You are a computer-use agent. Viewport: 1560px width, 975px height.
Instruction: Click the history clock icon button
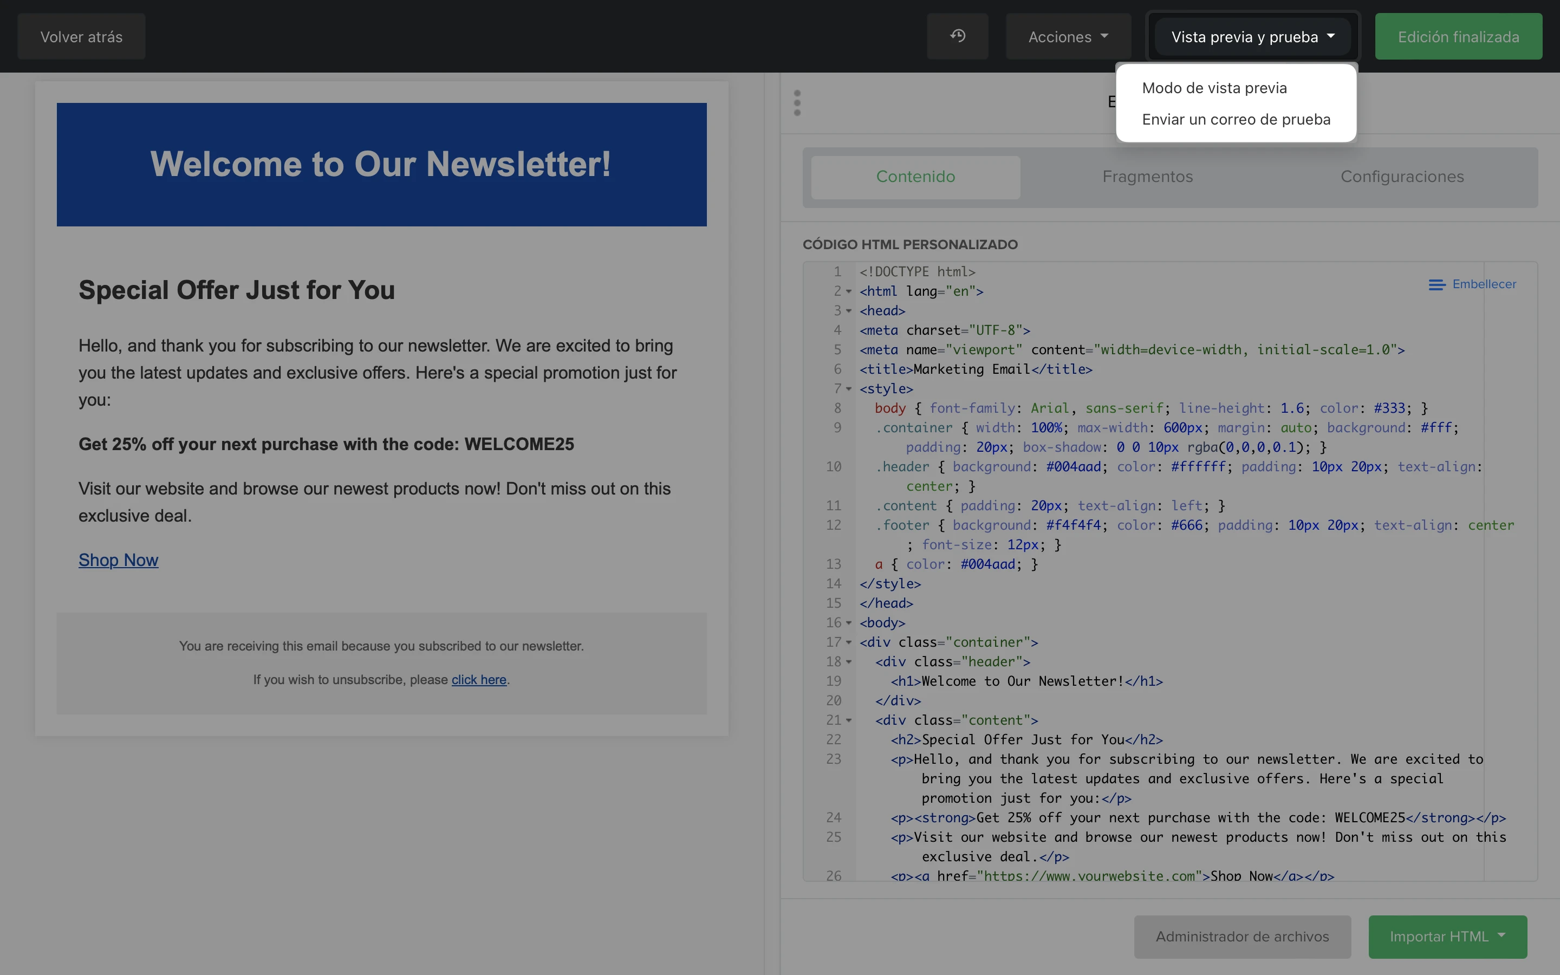click(957, 36)
